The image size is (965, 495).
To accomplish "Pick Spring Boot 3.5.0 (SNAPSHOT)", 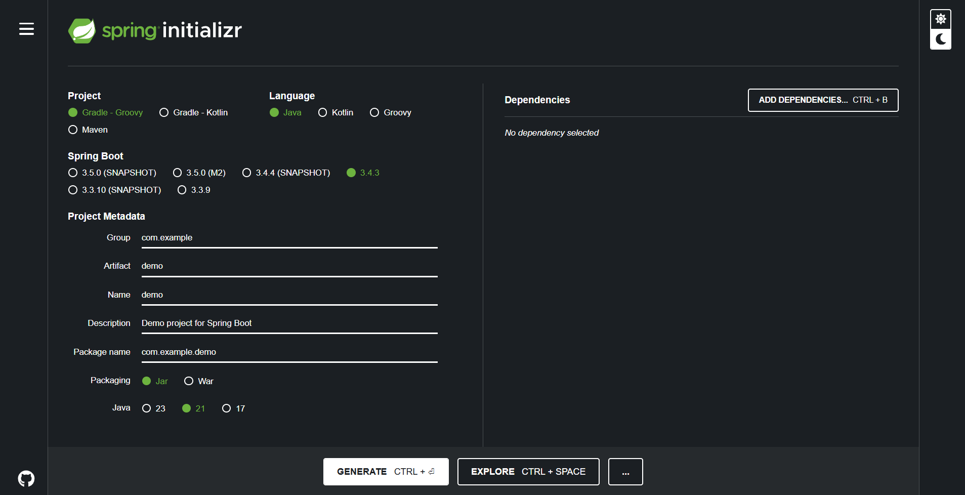I will tap(112, 173).
